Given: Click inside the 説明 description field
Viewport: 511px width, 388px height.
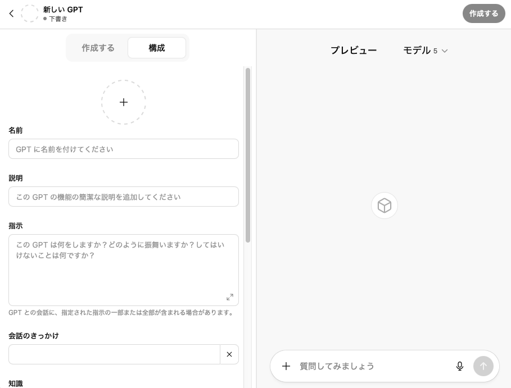Looking at the screenshot, I should click(124, 197).
